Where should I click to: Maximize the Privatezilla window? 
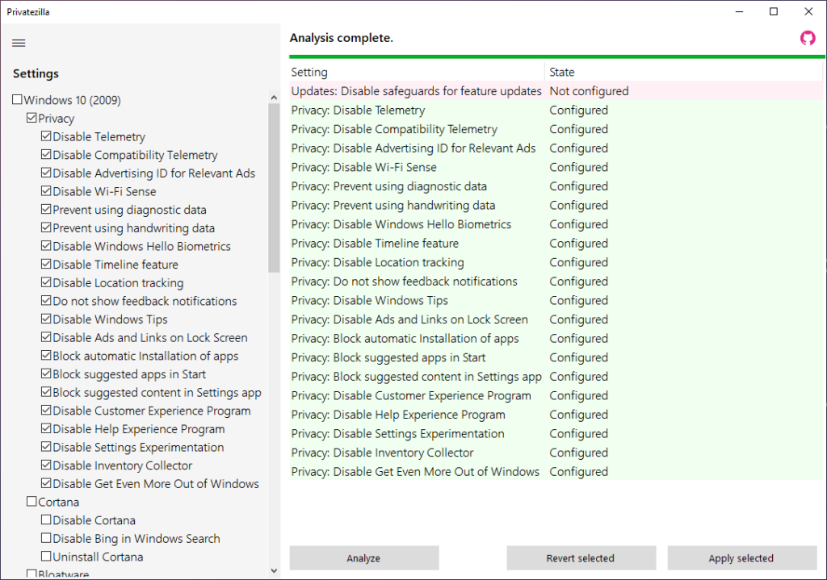click(x=774, y=11)
